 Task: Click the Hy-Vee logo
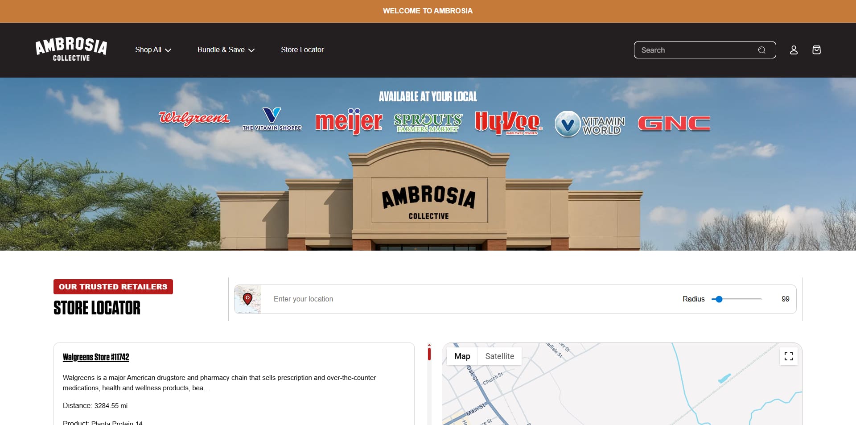[508, 123]
